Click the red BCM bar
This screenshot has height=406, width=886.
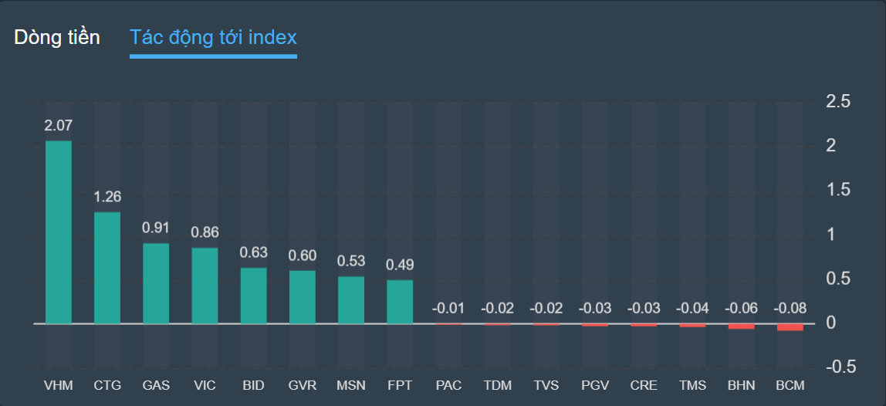pyautogui.click(x=790, y=327)
